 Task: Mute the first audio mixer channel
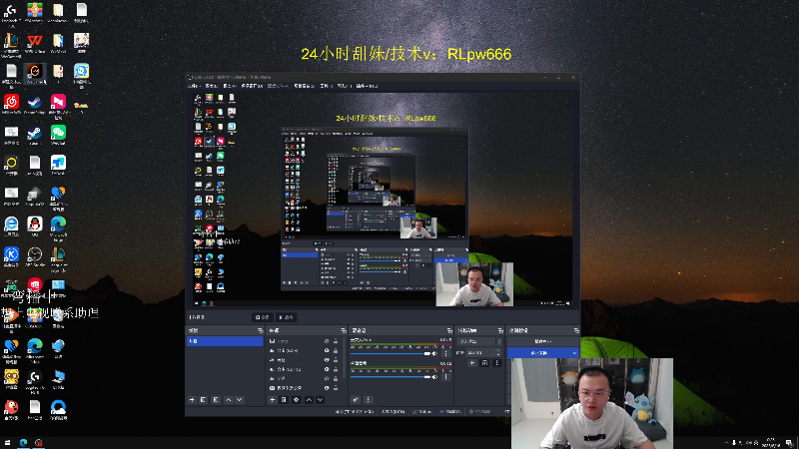coord(434,354)
